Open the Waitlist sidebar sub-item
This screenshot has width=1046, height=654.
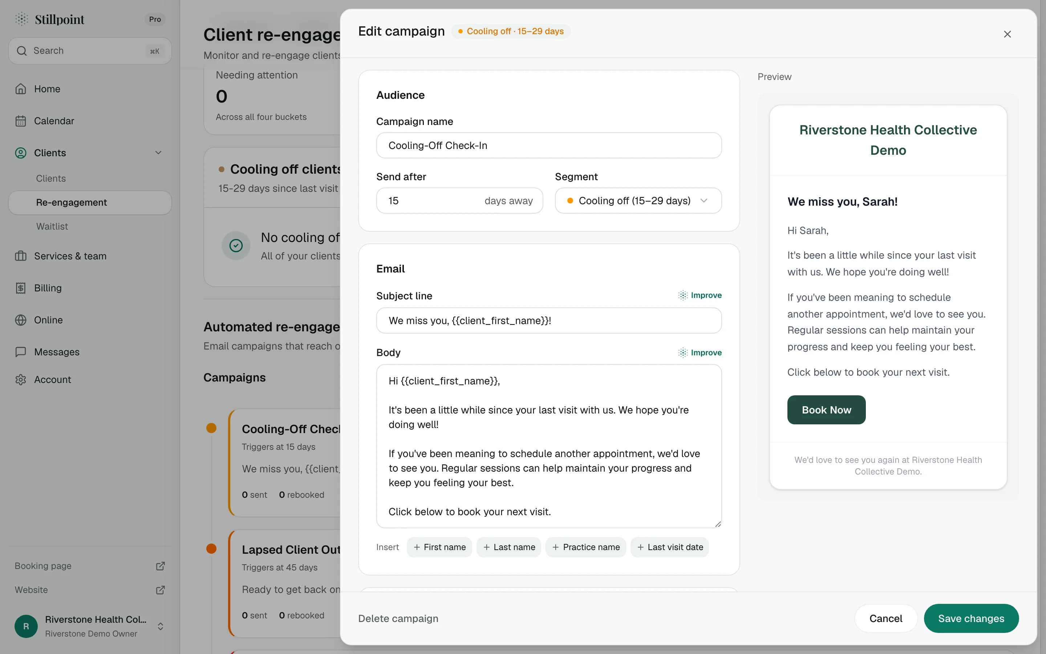pos(52,226)
